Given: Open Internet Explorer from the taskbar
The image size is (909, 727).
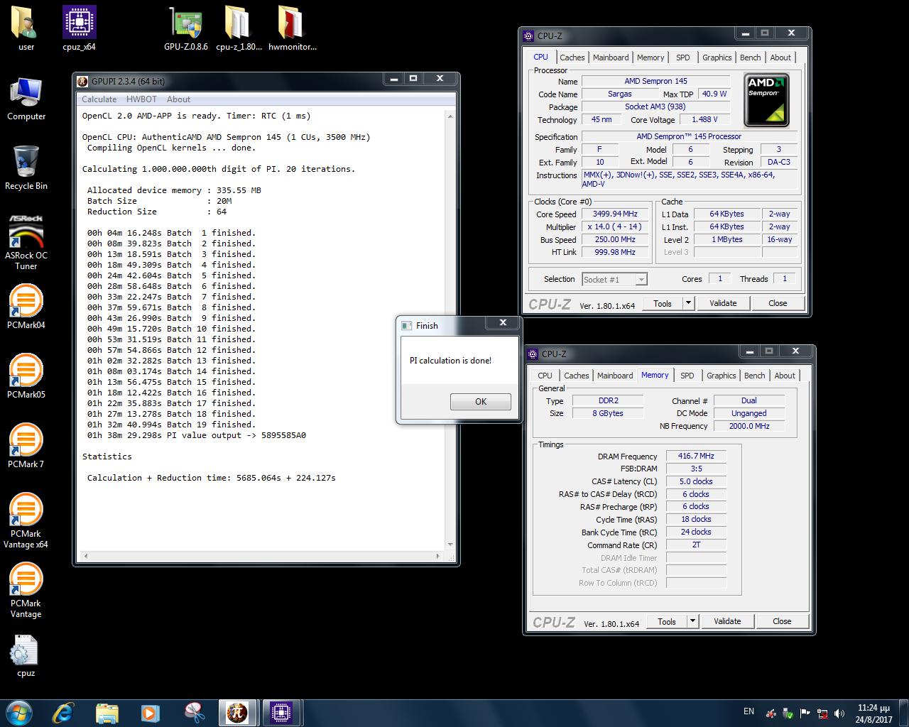Looking at the screenshot, I should tap(64, 712).
